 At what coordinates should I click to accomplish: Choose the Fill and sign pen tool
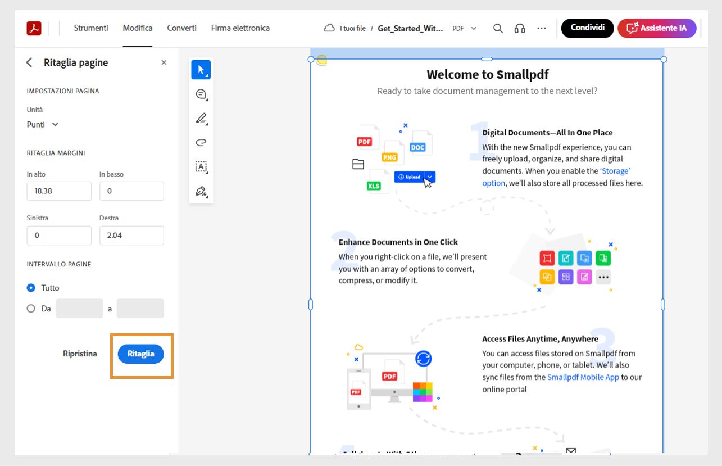coord(201,192)
